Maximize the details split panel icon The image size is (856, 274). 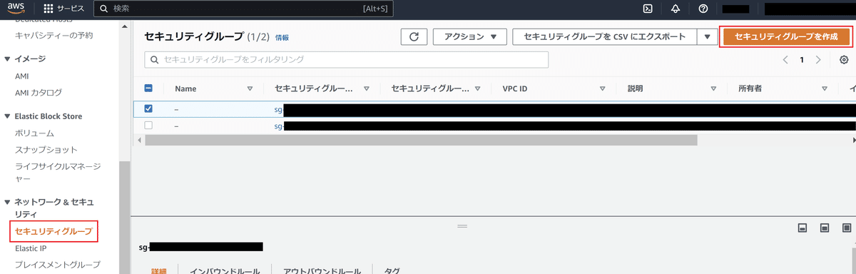coord(847,228)
